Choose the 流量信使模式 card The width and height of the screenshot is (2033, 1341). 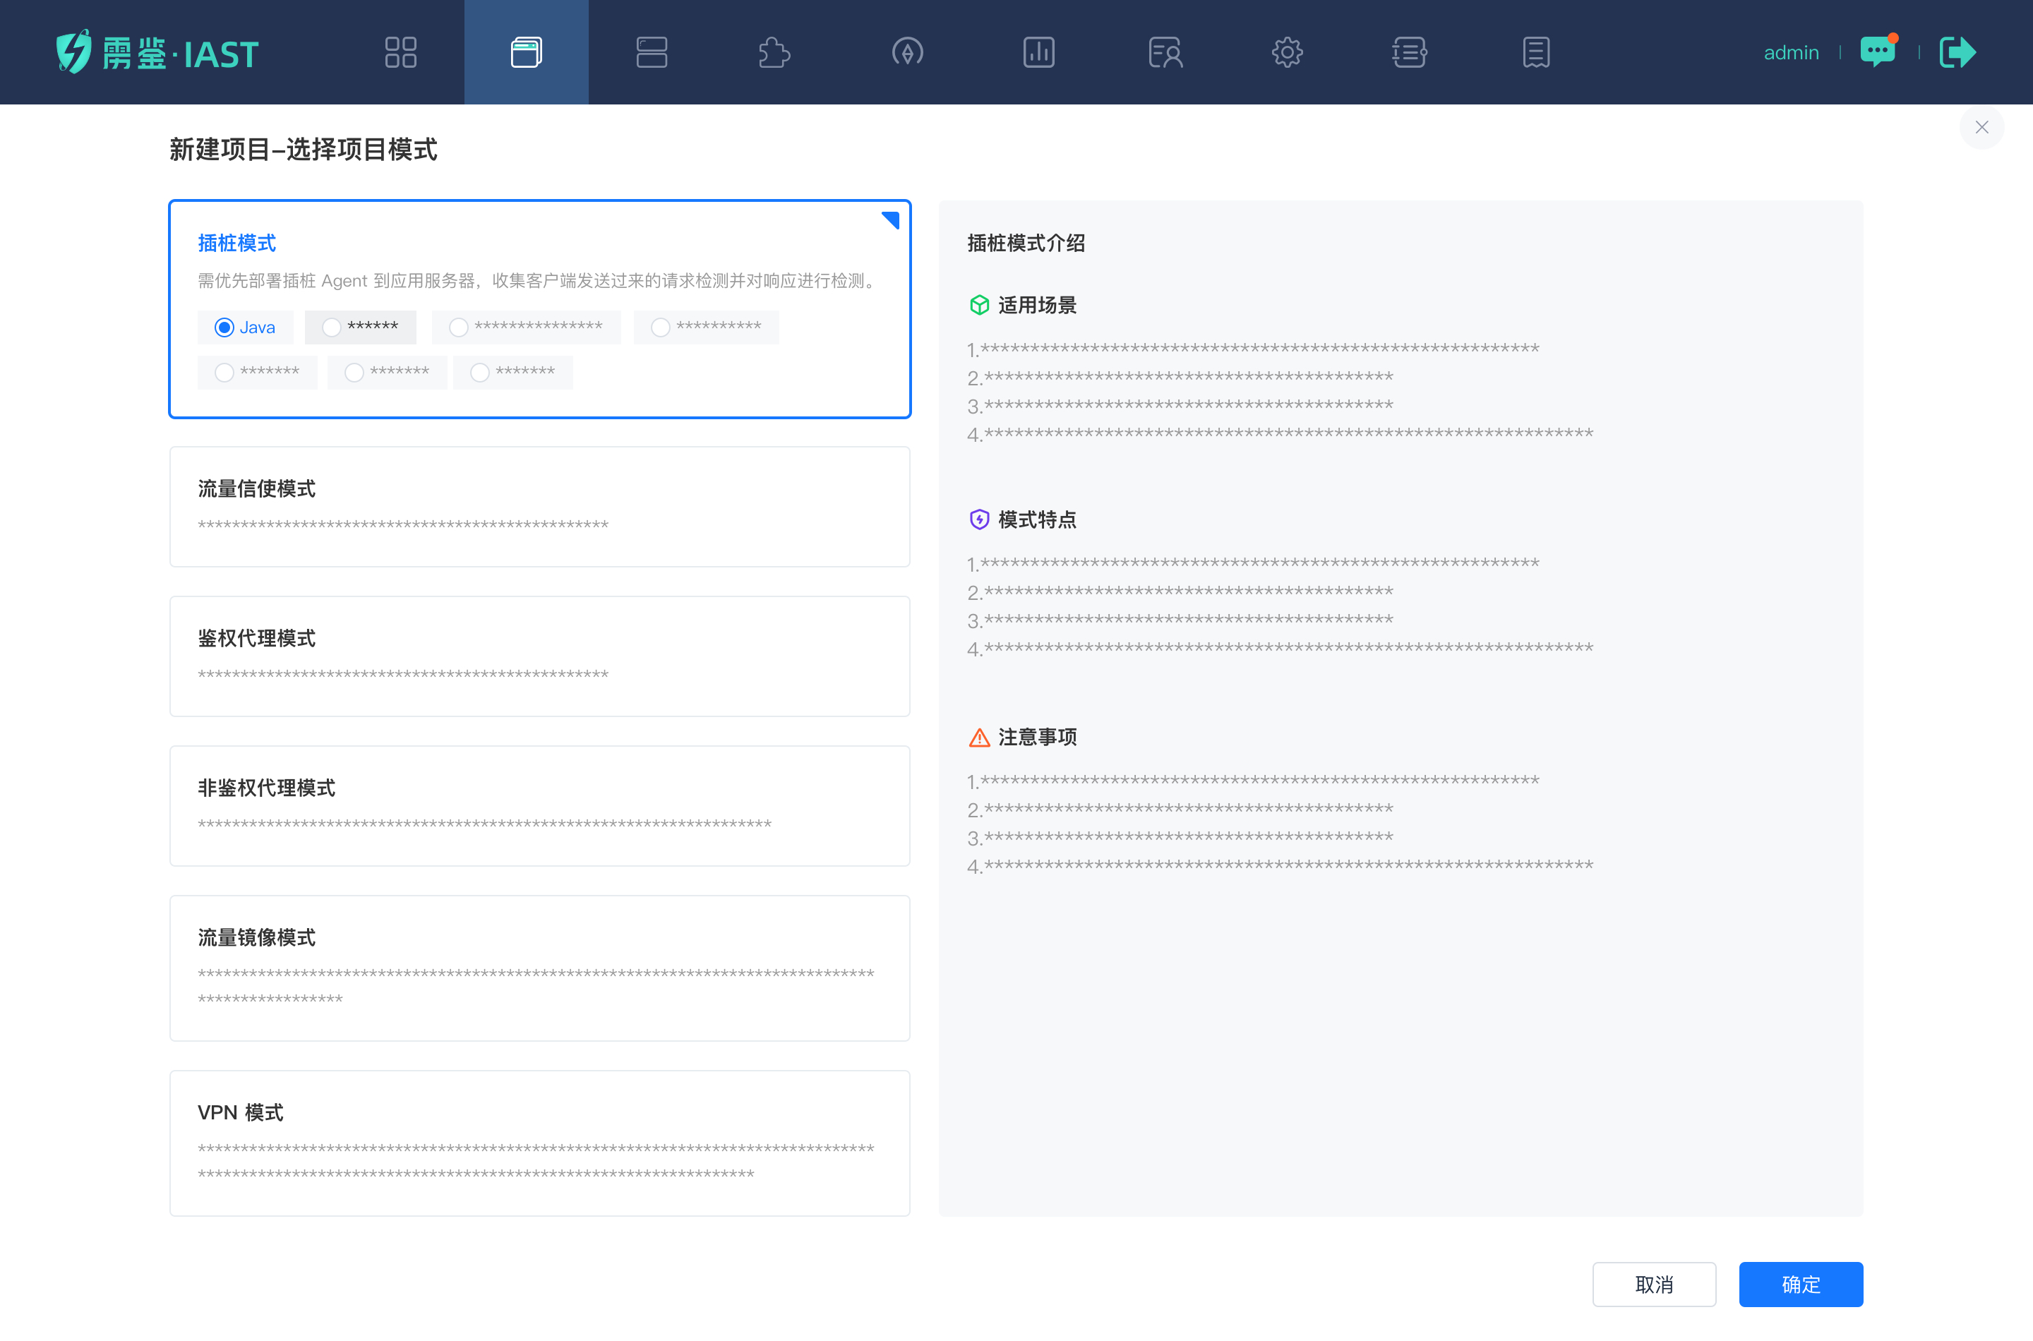(539, 506)
